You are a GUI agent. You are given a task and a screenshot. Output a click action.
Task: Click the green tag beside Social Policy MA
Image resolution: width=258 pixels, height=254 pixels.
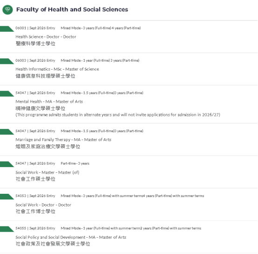coord(7,229)
